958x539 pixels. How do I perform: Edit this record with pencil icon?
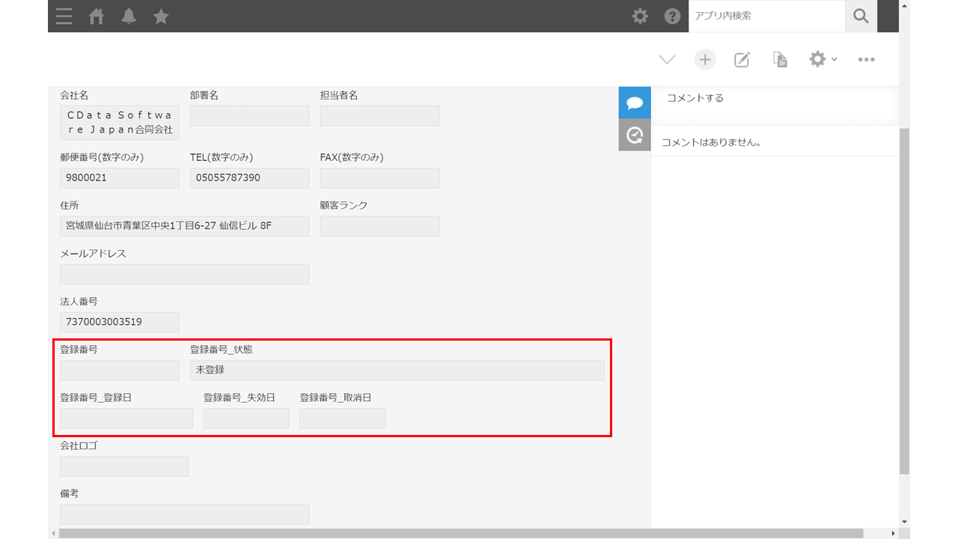[742, 59]
